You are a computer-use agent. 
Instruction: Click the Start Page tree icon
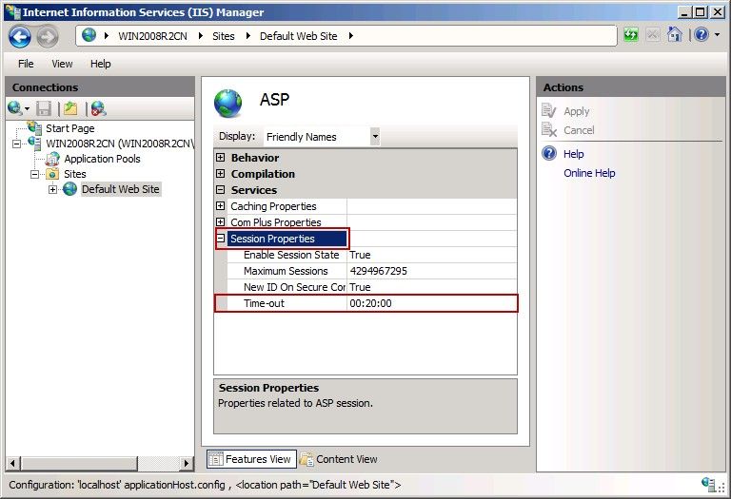[x=34, y=127]
